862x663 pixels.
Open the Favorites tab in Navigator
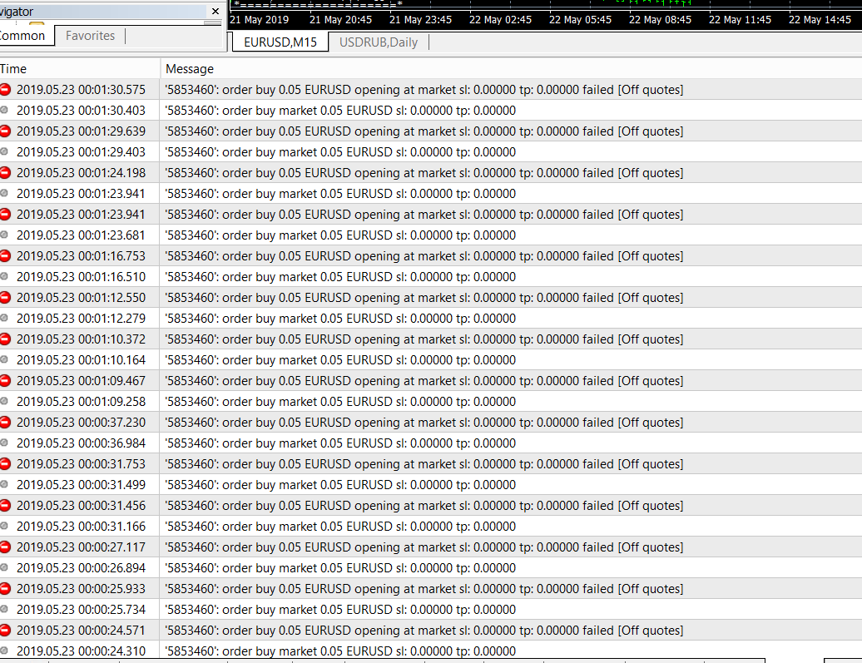90,36
